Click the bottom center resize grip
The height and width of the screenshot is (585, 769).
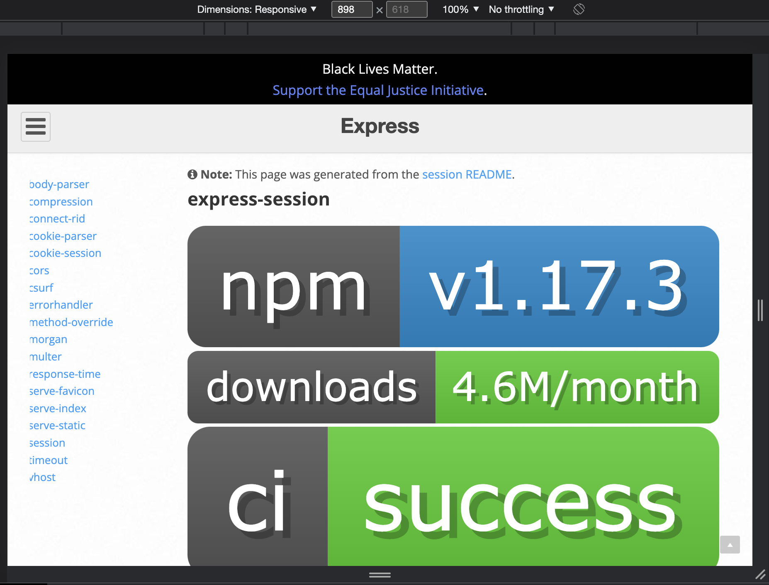click(x=380, y=575)
